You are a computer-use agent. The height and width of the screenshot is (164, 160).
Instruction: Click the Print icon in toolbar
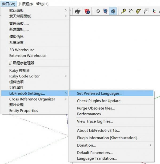click(x=78, y=11)
